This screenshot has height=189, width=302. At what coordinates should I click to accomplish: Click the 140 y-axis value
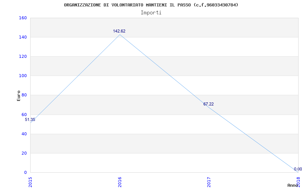(x=23, y=37)
